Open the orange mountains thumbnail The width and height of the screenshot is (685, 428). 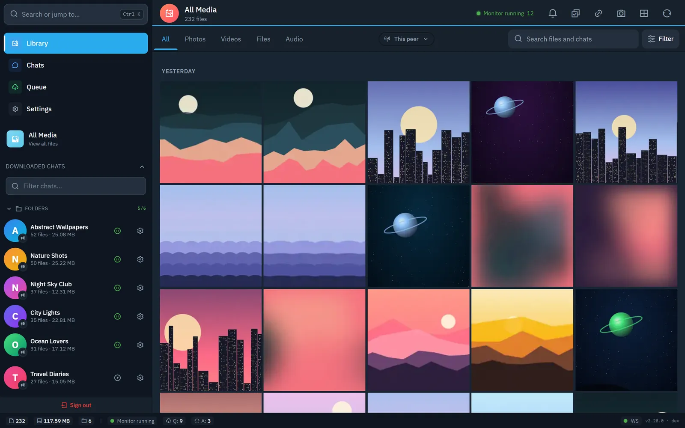point(522,340)
